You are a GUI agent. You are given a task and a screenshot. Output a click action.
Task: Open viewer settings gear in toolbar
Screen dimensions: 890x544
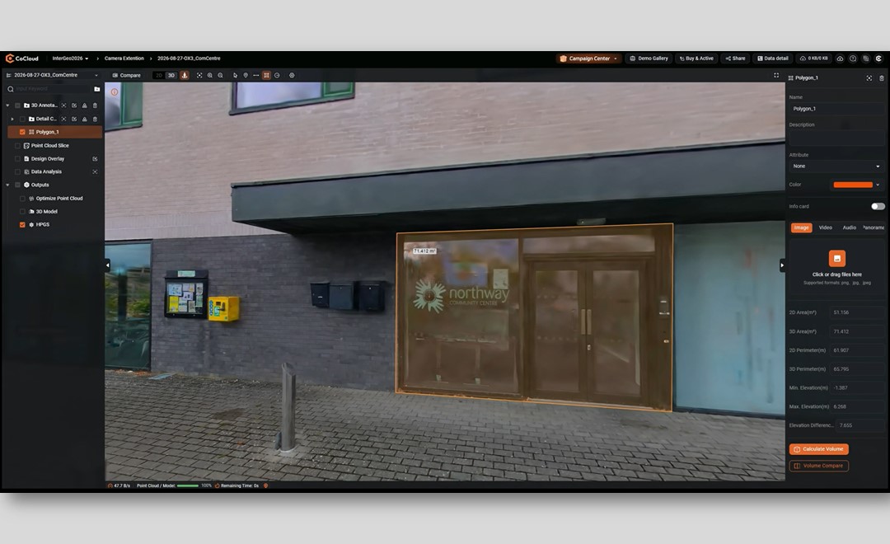point(292,75)
